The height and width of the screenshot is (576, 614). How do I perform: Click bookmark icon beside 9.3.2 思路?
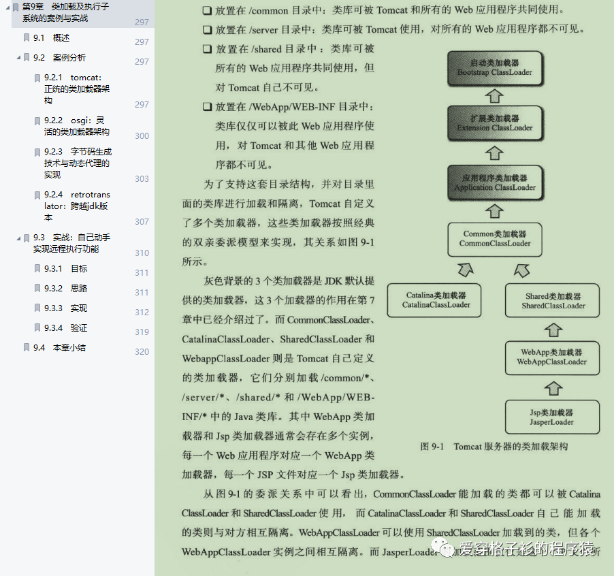pos(37,288)
